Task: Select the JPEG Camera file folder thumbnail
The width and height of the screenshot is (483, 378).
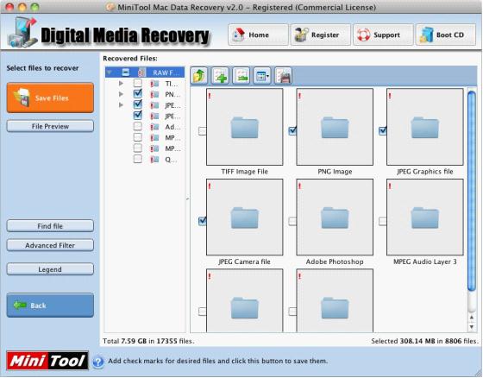Action: [245, 217]
